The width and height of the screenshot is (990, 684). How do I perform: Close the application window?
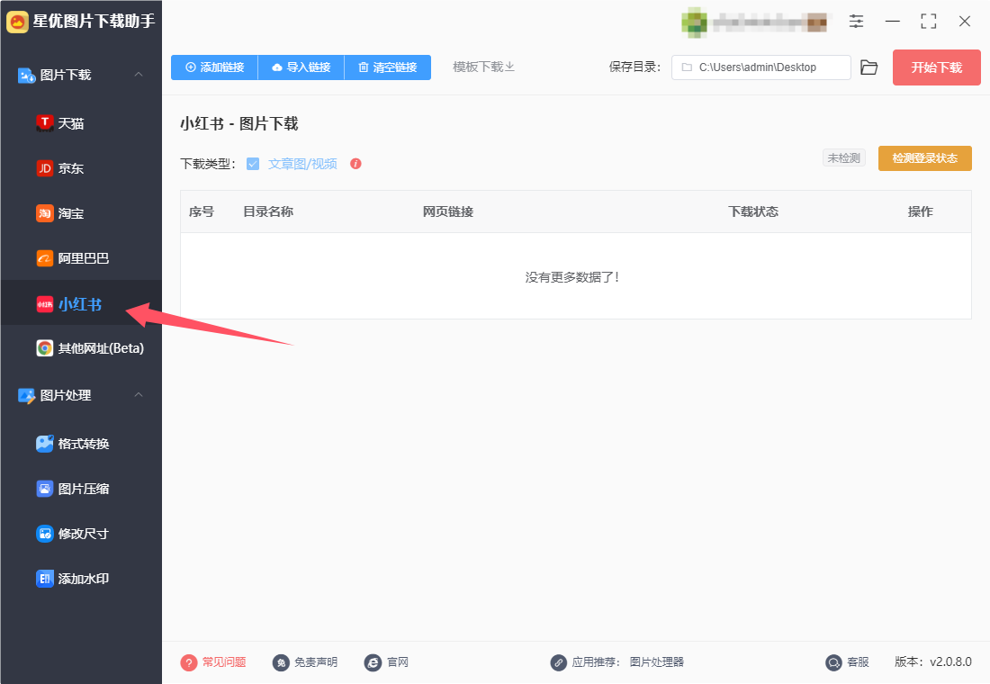click(965, 22)
